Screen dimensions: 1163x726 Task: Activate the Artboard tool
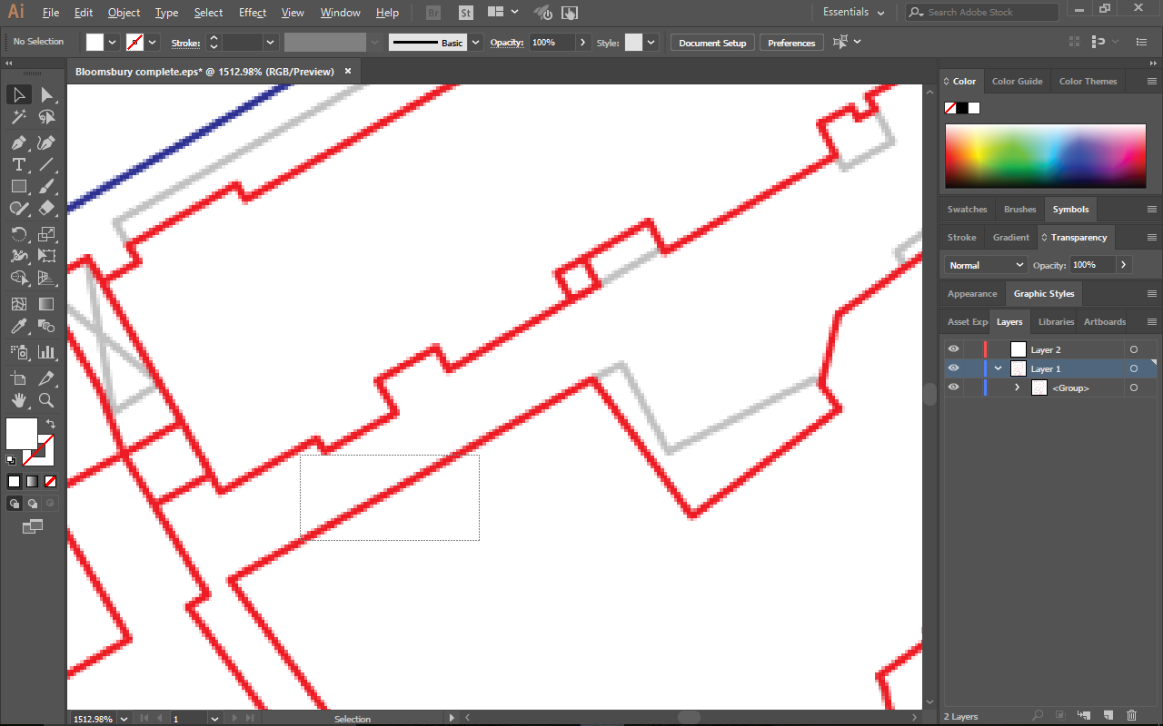pos(18,378)
